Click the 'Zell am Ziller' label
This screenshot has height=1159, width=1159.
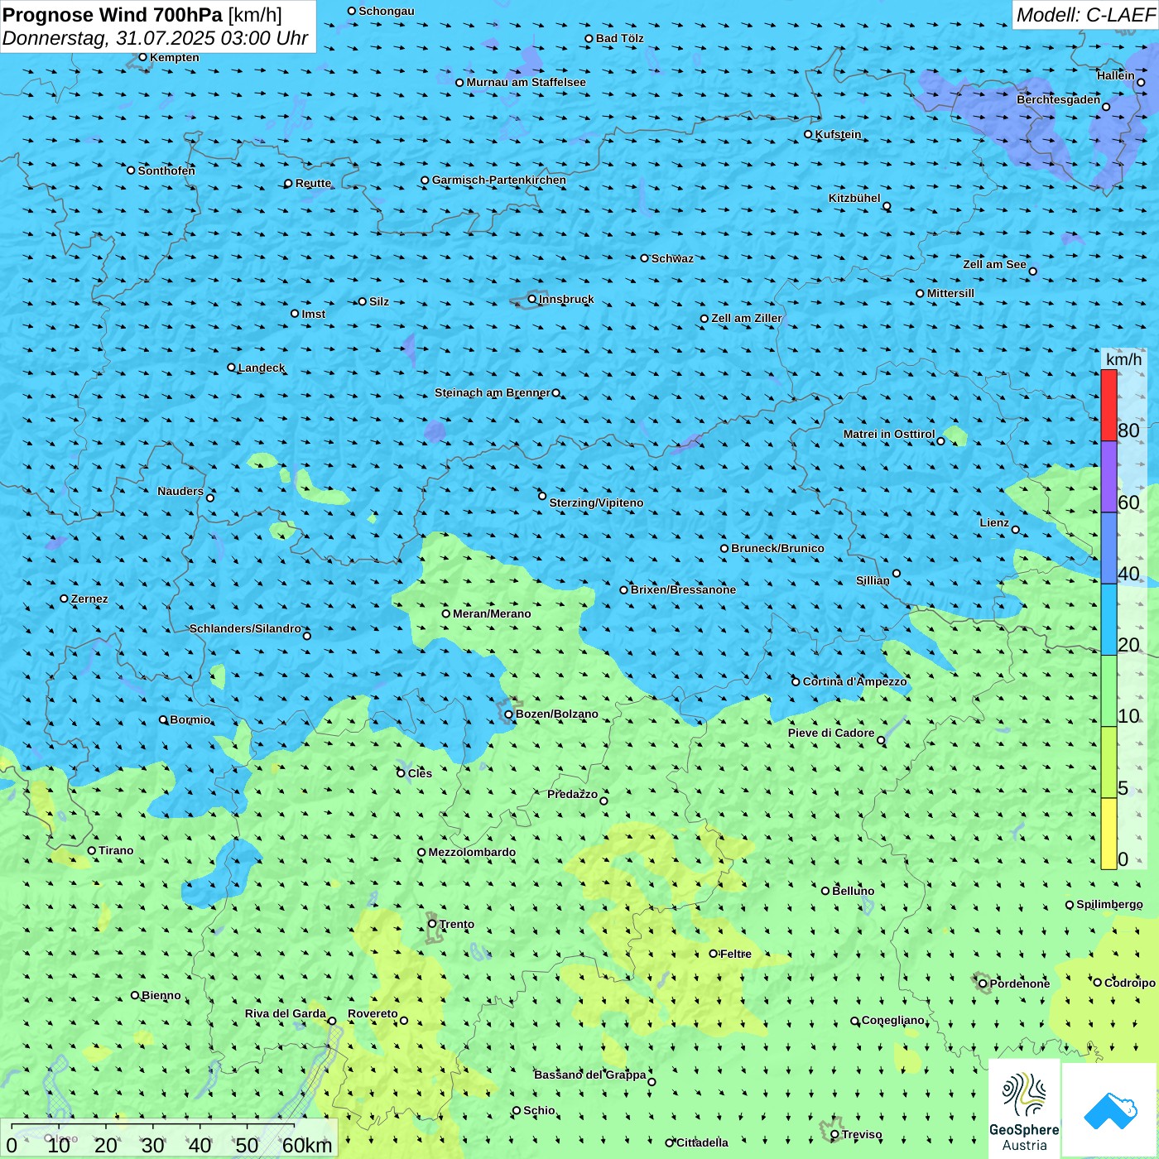tap(746, 318)
